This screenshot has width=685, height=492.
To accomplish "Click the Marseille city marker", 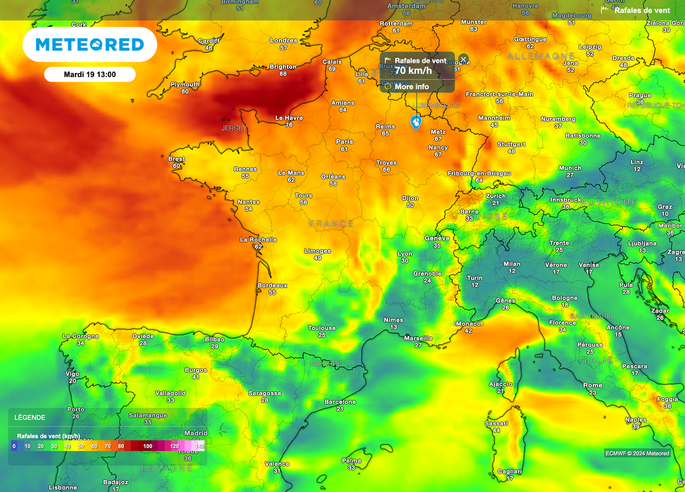I will pos(418,339).
